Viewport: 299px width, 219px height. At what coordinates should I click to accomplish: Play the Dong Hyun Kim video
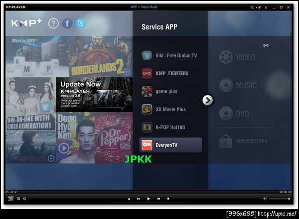click(x=64, y=148)
